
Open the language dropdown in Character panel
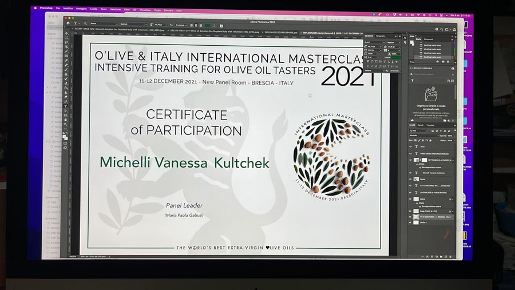point(374,70)
